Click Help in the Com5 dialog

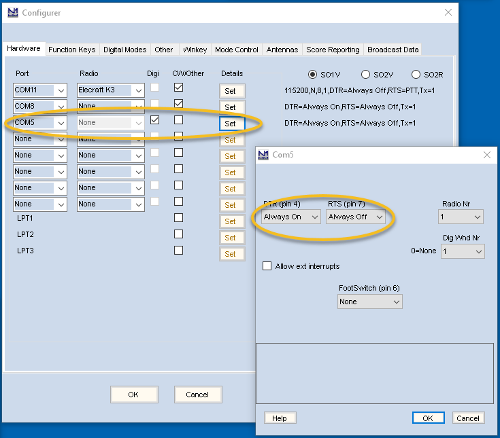(x=280, y=418)
